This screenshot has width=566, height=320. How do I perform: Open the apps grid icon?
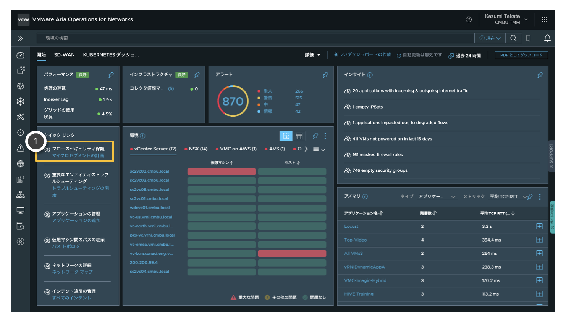click(x=545, y=19)
